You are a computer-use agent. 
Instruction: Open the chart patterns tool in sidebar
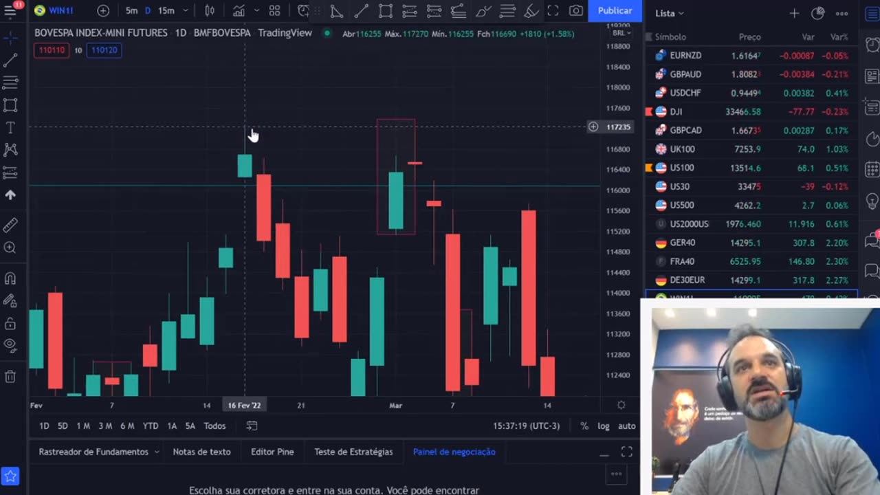pyautogui.click(x=10, y=149)
